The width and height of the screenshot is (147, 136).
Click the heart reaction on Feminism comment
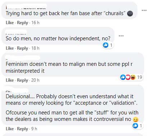(128, 77)
